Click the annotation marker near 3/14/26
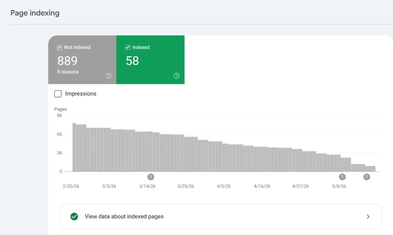Image resolution: width=393 pixels, height=235 pixels. [x=150, y=177]
